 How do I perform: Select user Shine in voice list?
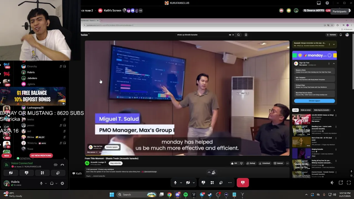(31, 137)
